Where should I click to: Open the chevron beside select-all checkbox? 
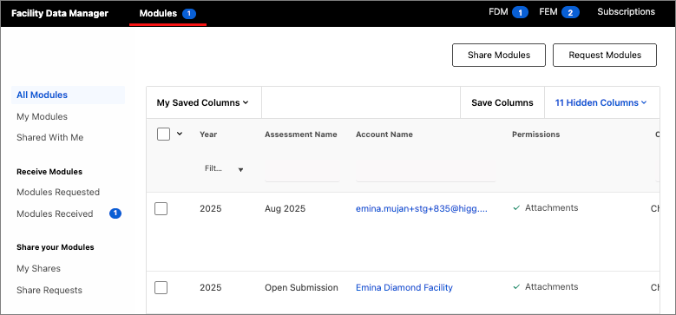pos(180,134)
